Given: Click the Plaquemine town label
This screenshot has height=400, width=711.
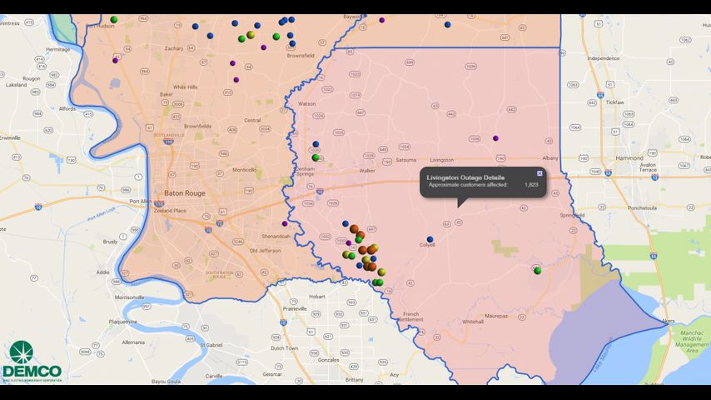Looking at the screenshot, I should [123, 321].
